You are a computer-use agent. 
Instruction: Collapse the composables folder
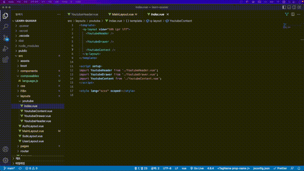[30, 76]
